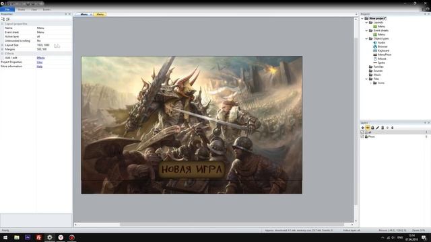Switch to the Events ribbon tab

[x=46, y=9]
